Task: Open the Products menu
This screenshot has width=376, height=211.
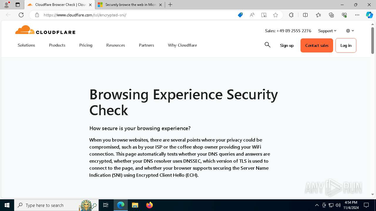Action: tap(57, 45)
